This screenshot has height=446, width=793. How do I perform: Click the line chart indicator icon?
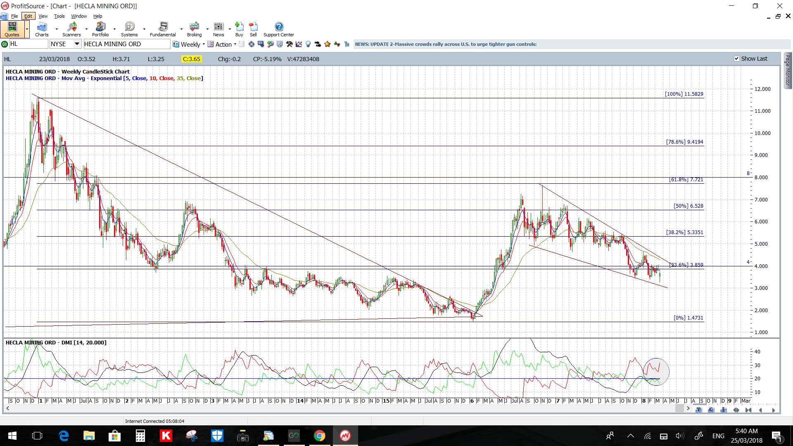point(299,44)
